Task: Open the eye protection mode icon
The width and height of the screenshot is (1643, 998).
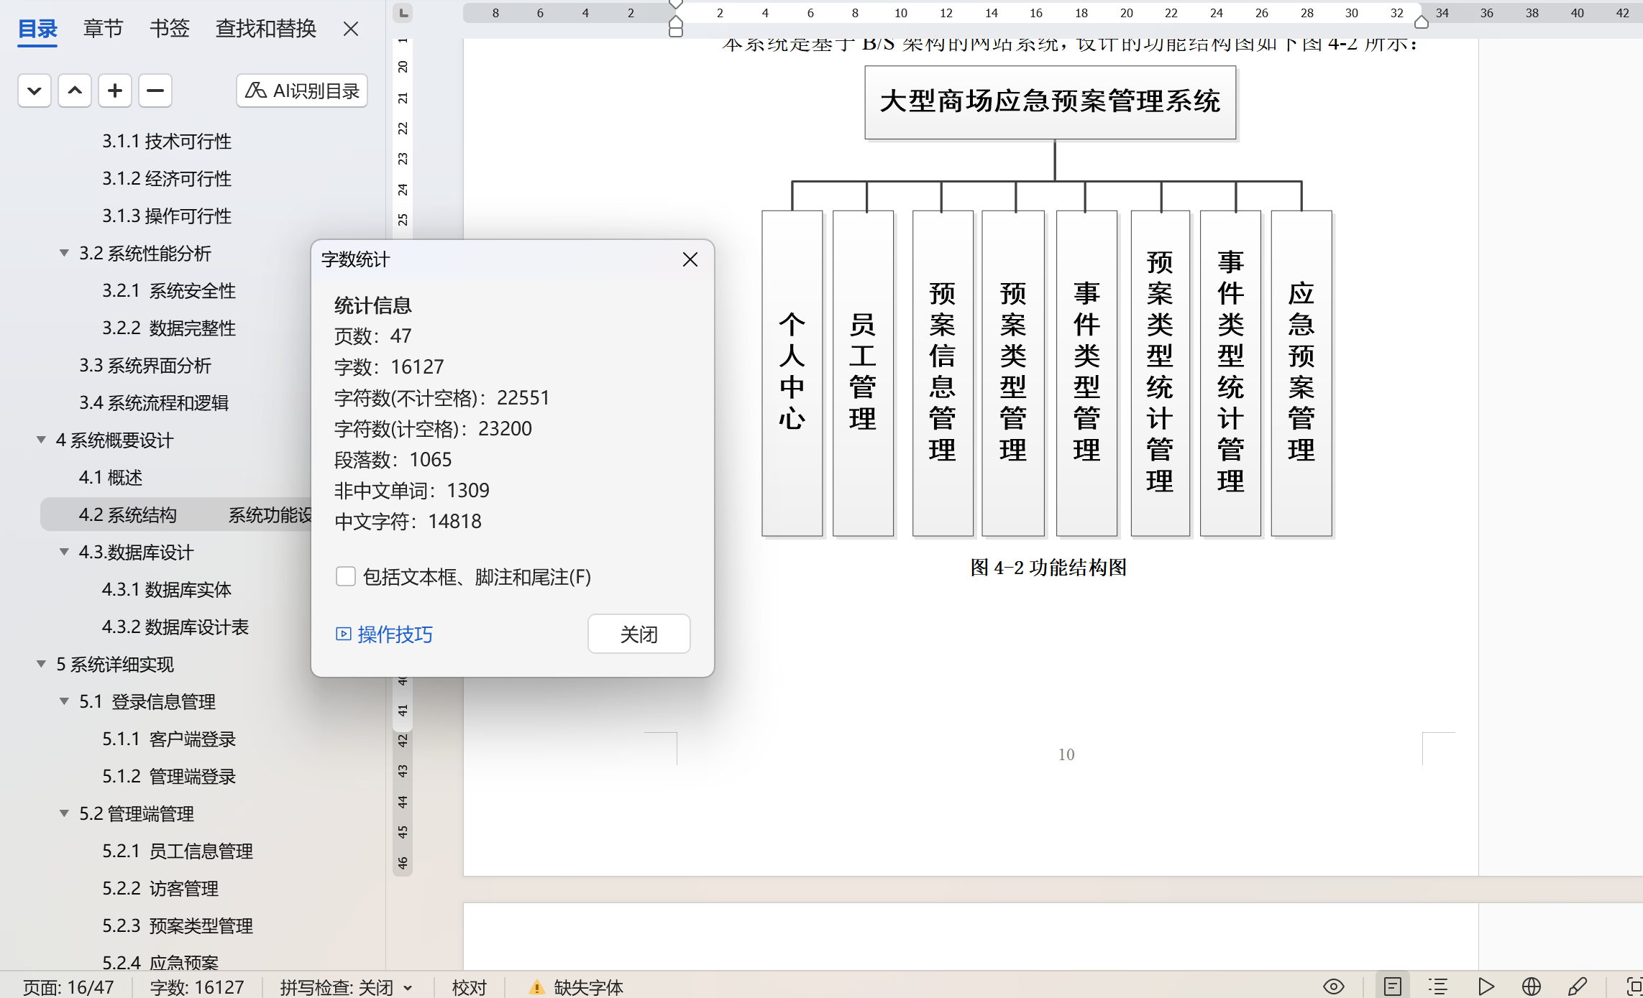Action: click(x=1333, y=987)
